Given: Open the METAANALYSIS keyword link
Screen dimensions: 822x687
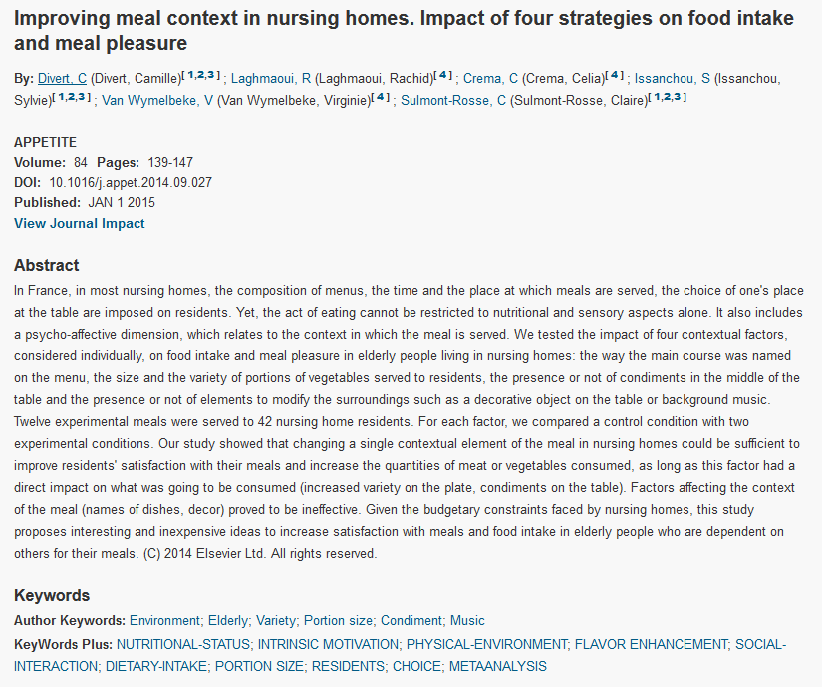Looking at the screenshot, I should 498,666.
